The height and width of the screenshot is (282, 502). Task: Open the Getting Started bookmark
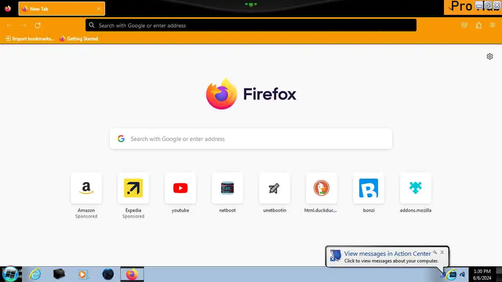pos(79,38)
